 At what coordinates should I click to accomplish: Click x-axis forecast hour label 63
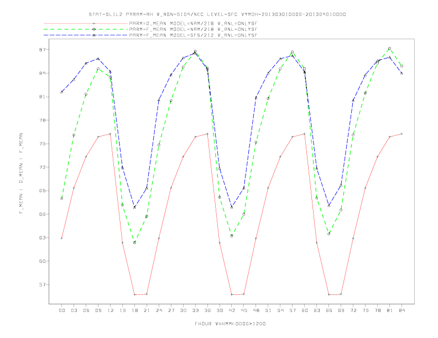pos(317,310)
